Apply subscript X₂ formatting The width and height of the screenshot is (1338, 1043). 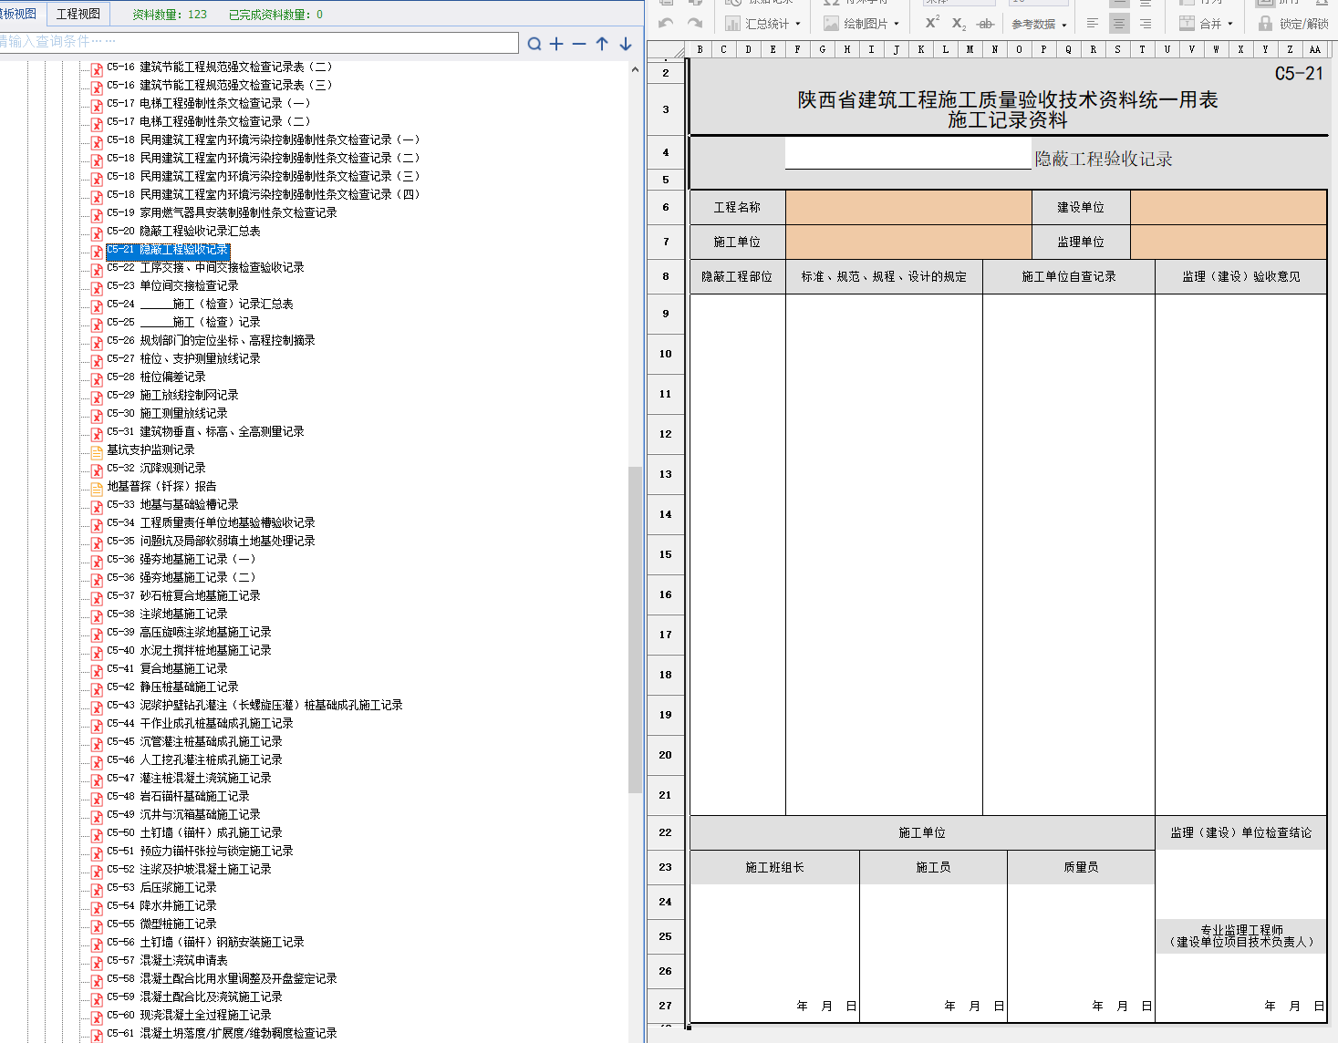click(x=959, y=24)
